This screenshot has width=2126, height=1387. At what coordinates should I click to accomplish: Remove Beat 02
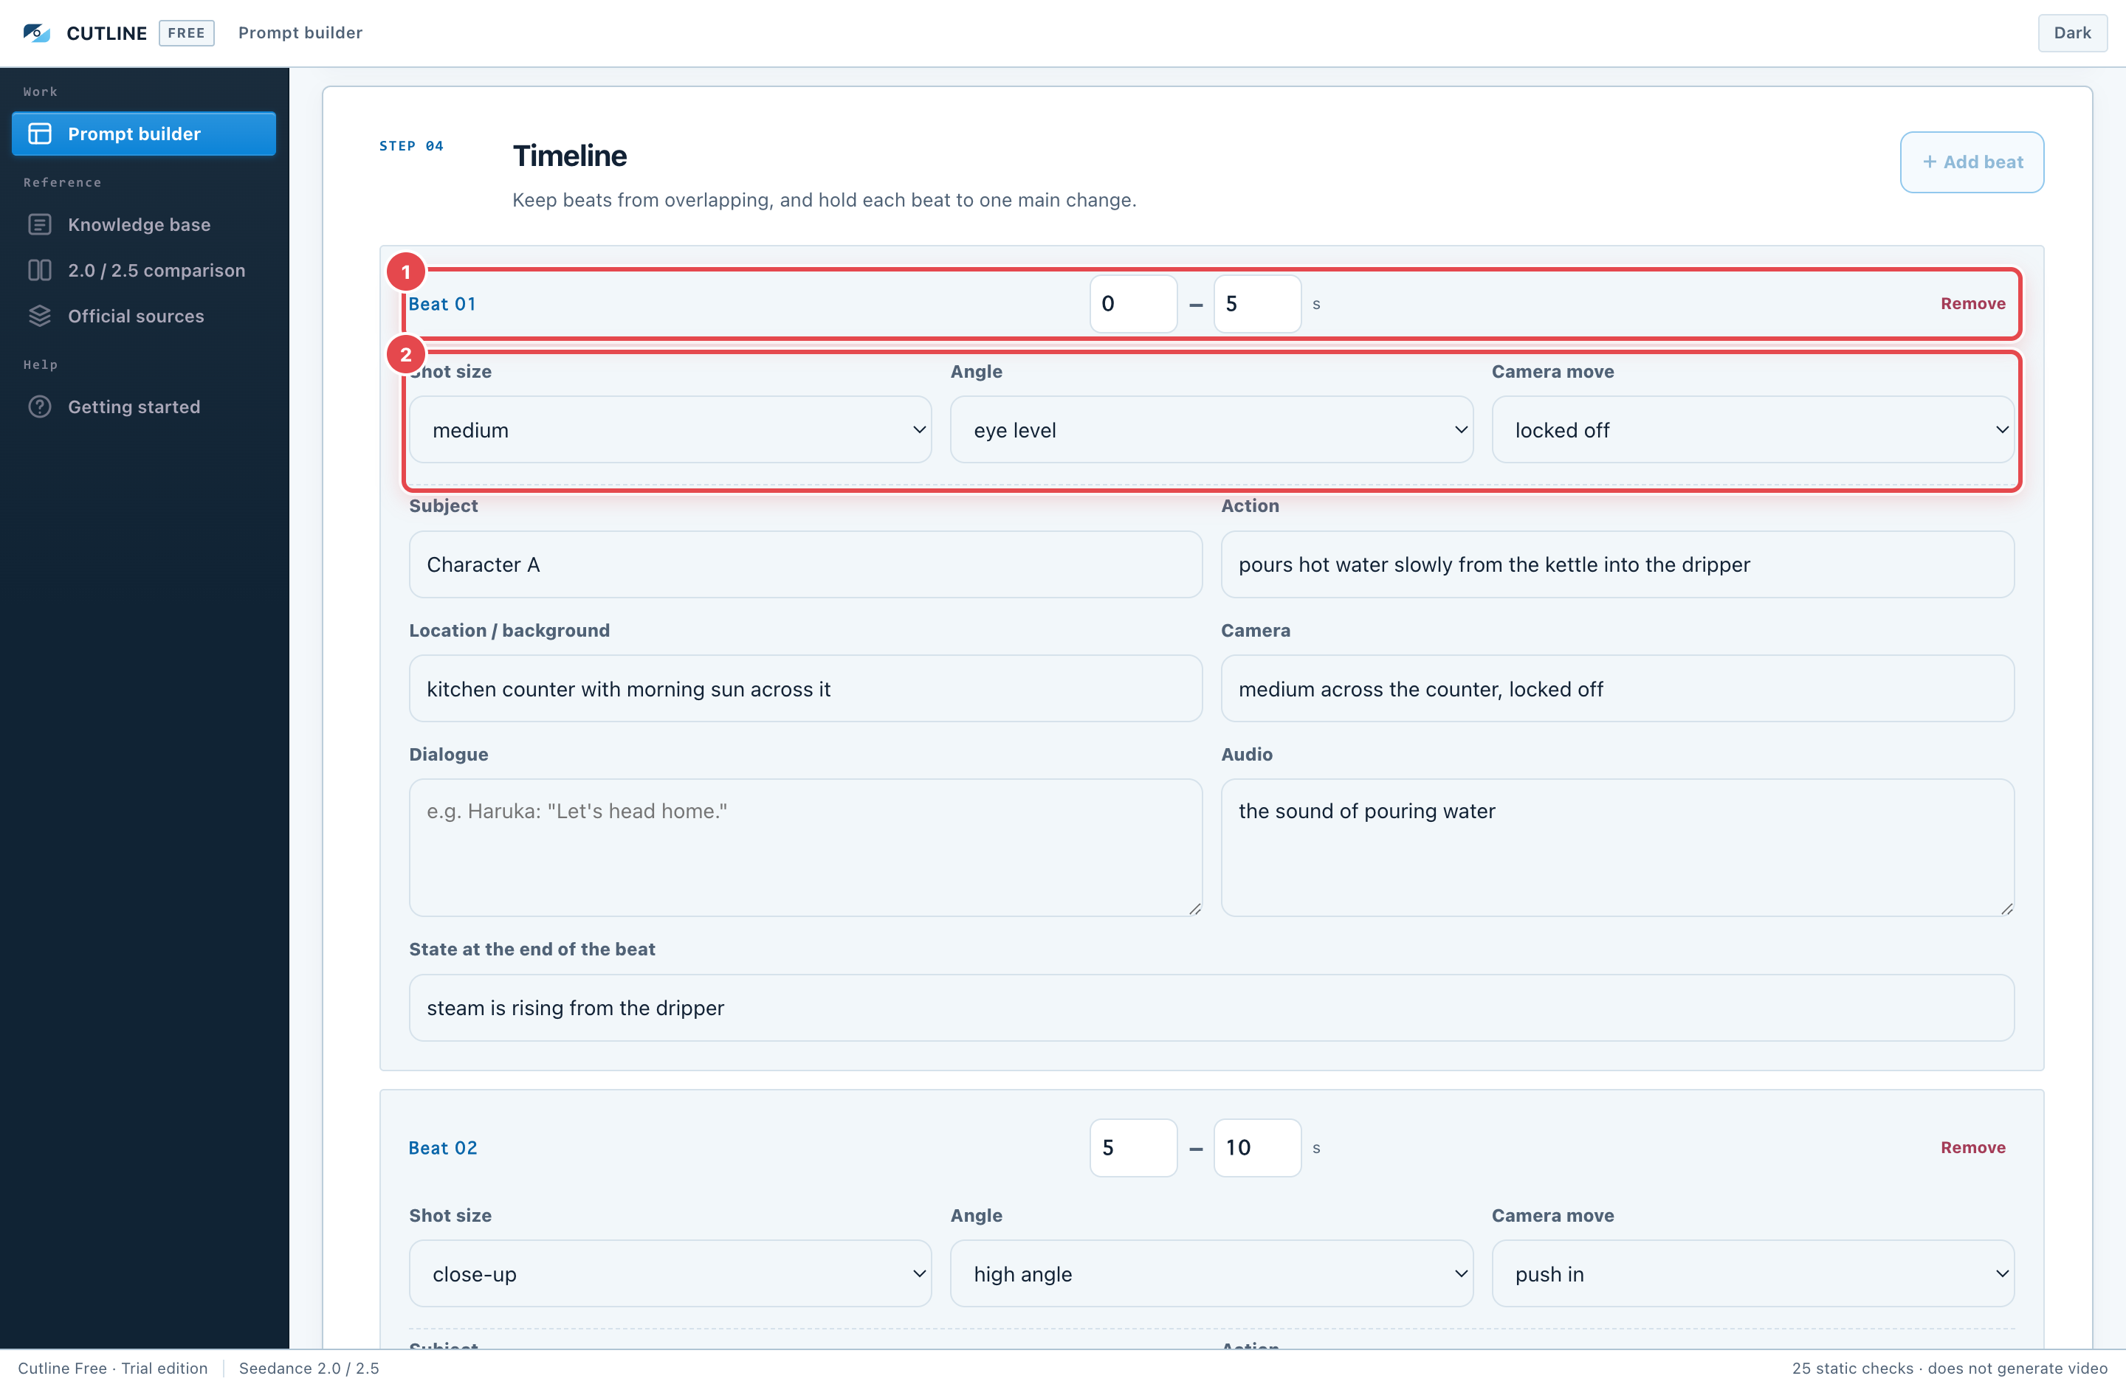pos(1972,1148)
